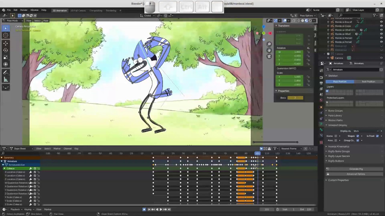Image resolution: width=385 pixels, height=216 pixels.
Task: Click the zoom magnifier viewport gizmo
Action: coord(269,44)
